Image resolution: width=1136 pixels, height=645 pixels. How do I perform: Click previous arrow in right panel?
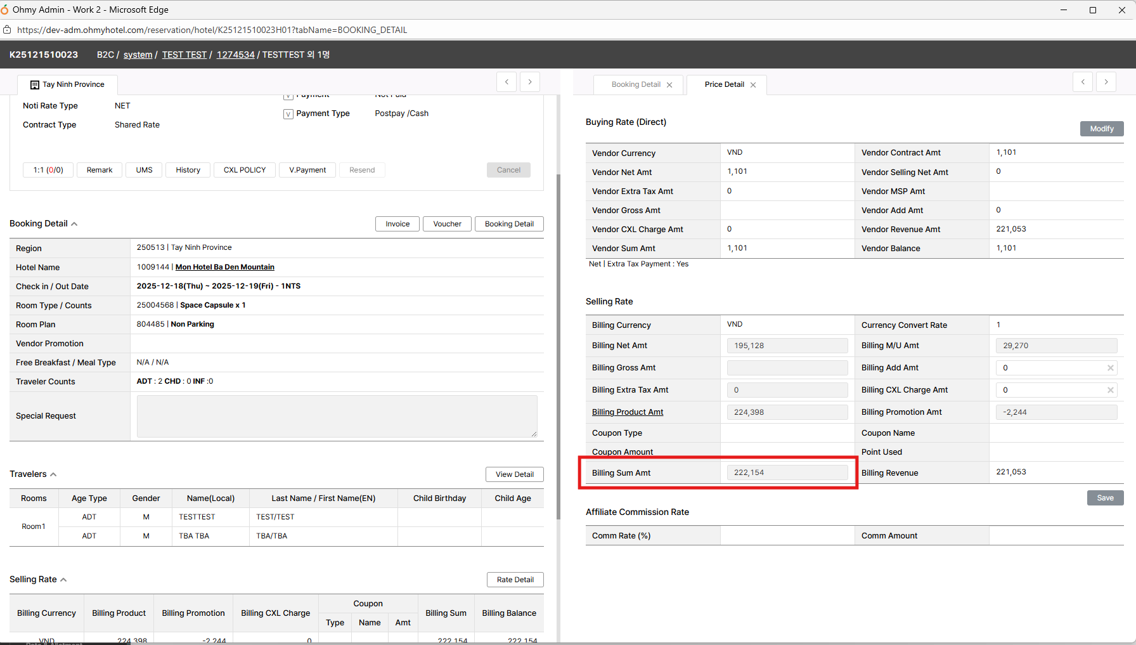(1083, 82)
